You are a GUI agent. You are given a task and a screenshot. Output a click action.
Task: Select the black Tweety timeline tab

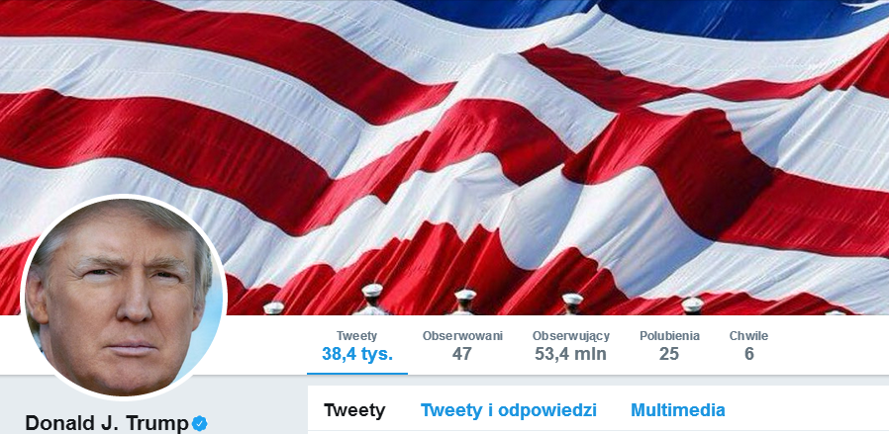point(354,410)
